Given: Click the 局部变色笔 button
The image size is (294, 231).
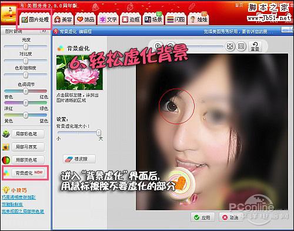Looking at the screenshot, I should coord(28,160).
